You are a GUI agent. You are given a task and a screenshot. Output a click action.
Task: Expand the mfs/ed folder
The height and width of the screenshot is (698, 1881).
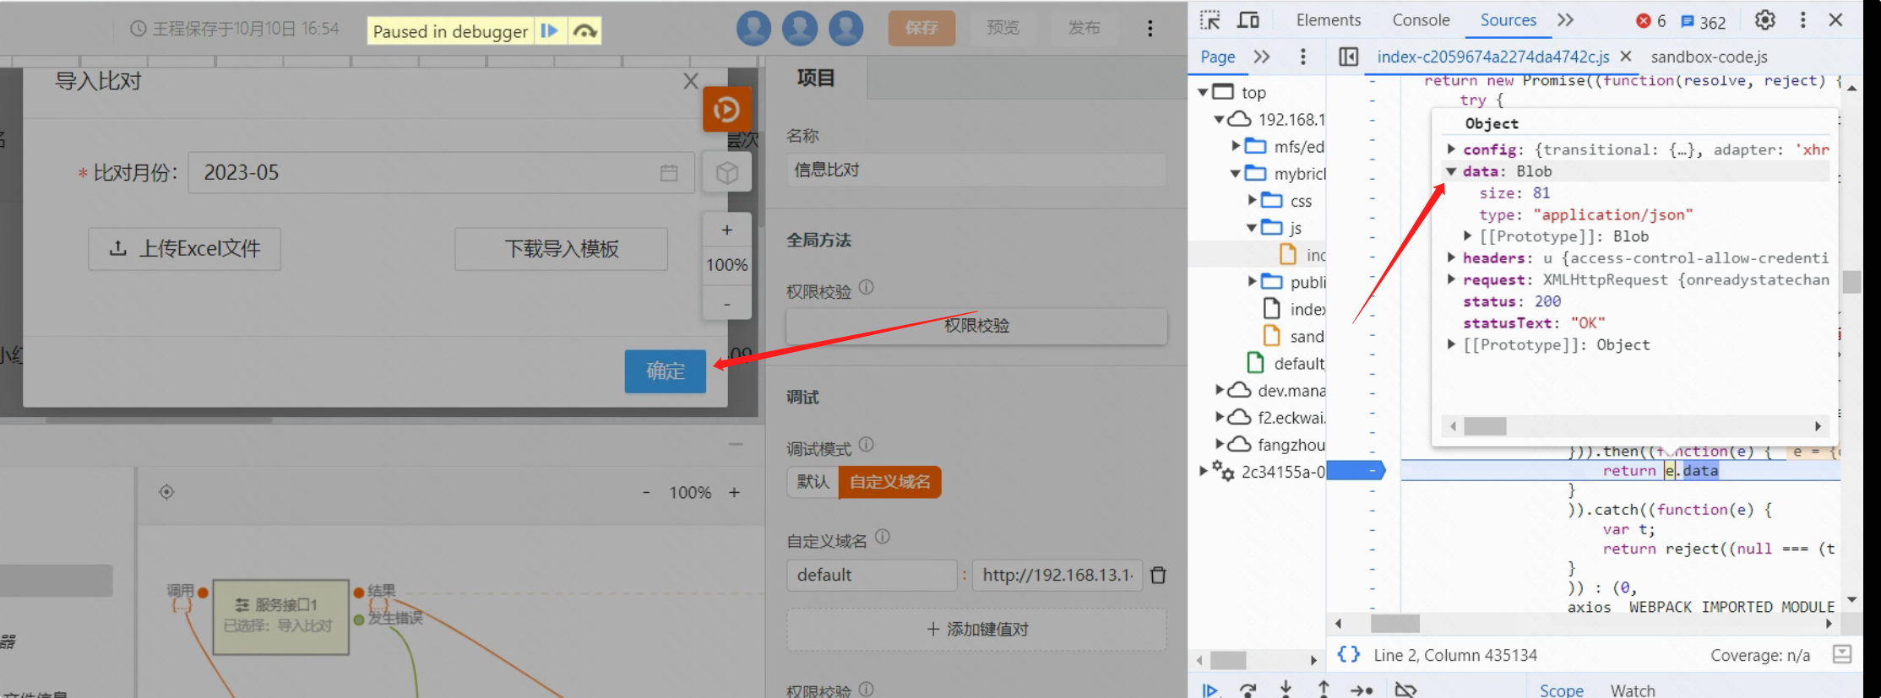click(1236, 146)
